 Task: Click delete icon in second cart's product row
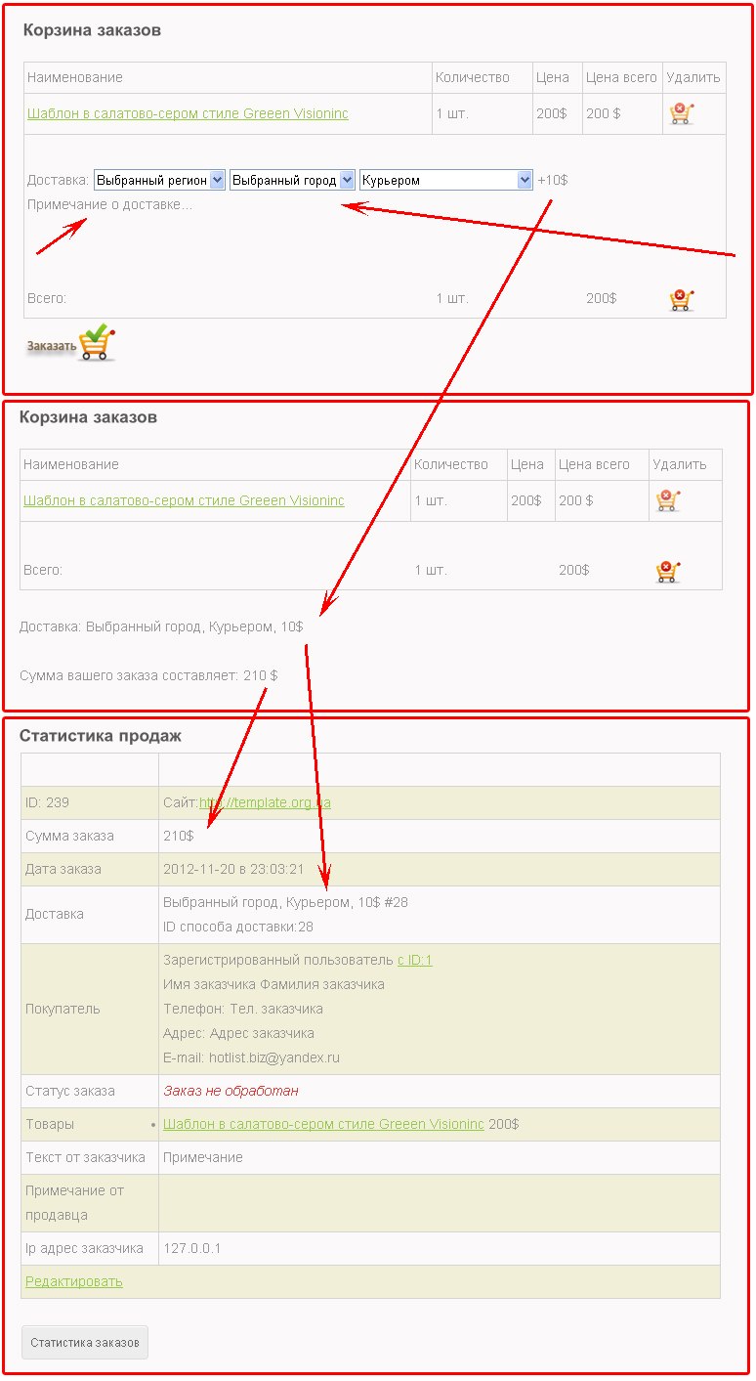pos(668,500)
